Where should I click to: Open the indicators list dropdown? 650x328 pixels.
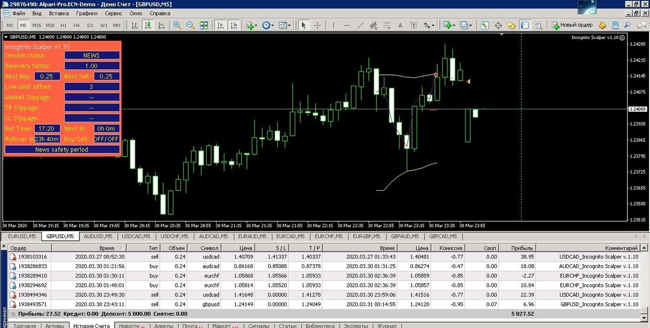(x=251, y=25)
